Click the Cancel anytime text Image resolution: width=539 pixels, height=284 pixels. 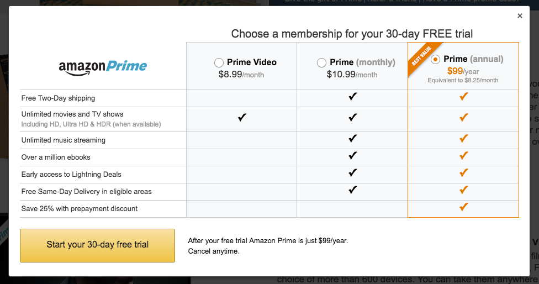pos(214,251)
